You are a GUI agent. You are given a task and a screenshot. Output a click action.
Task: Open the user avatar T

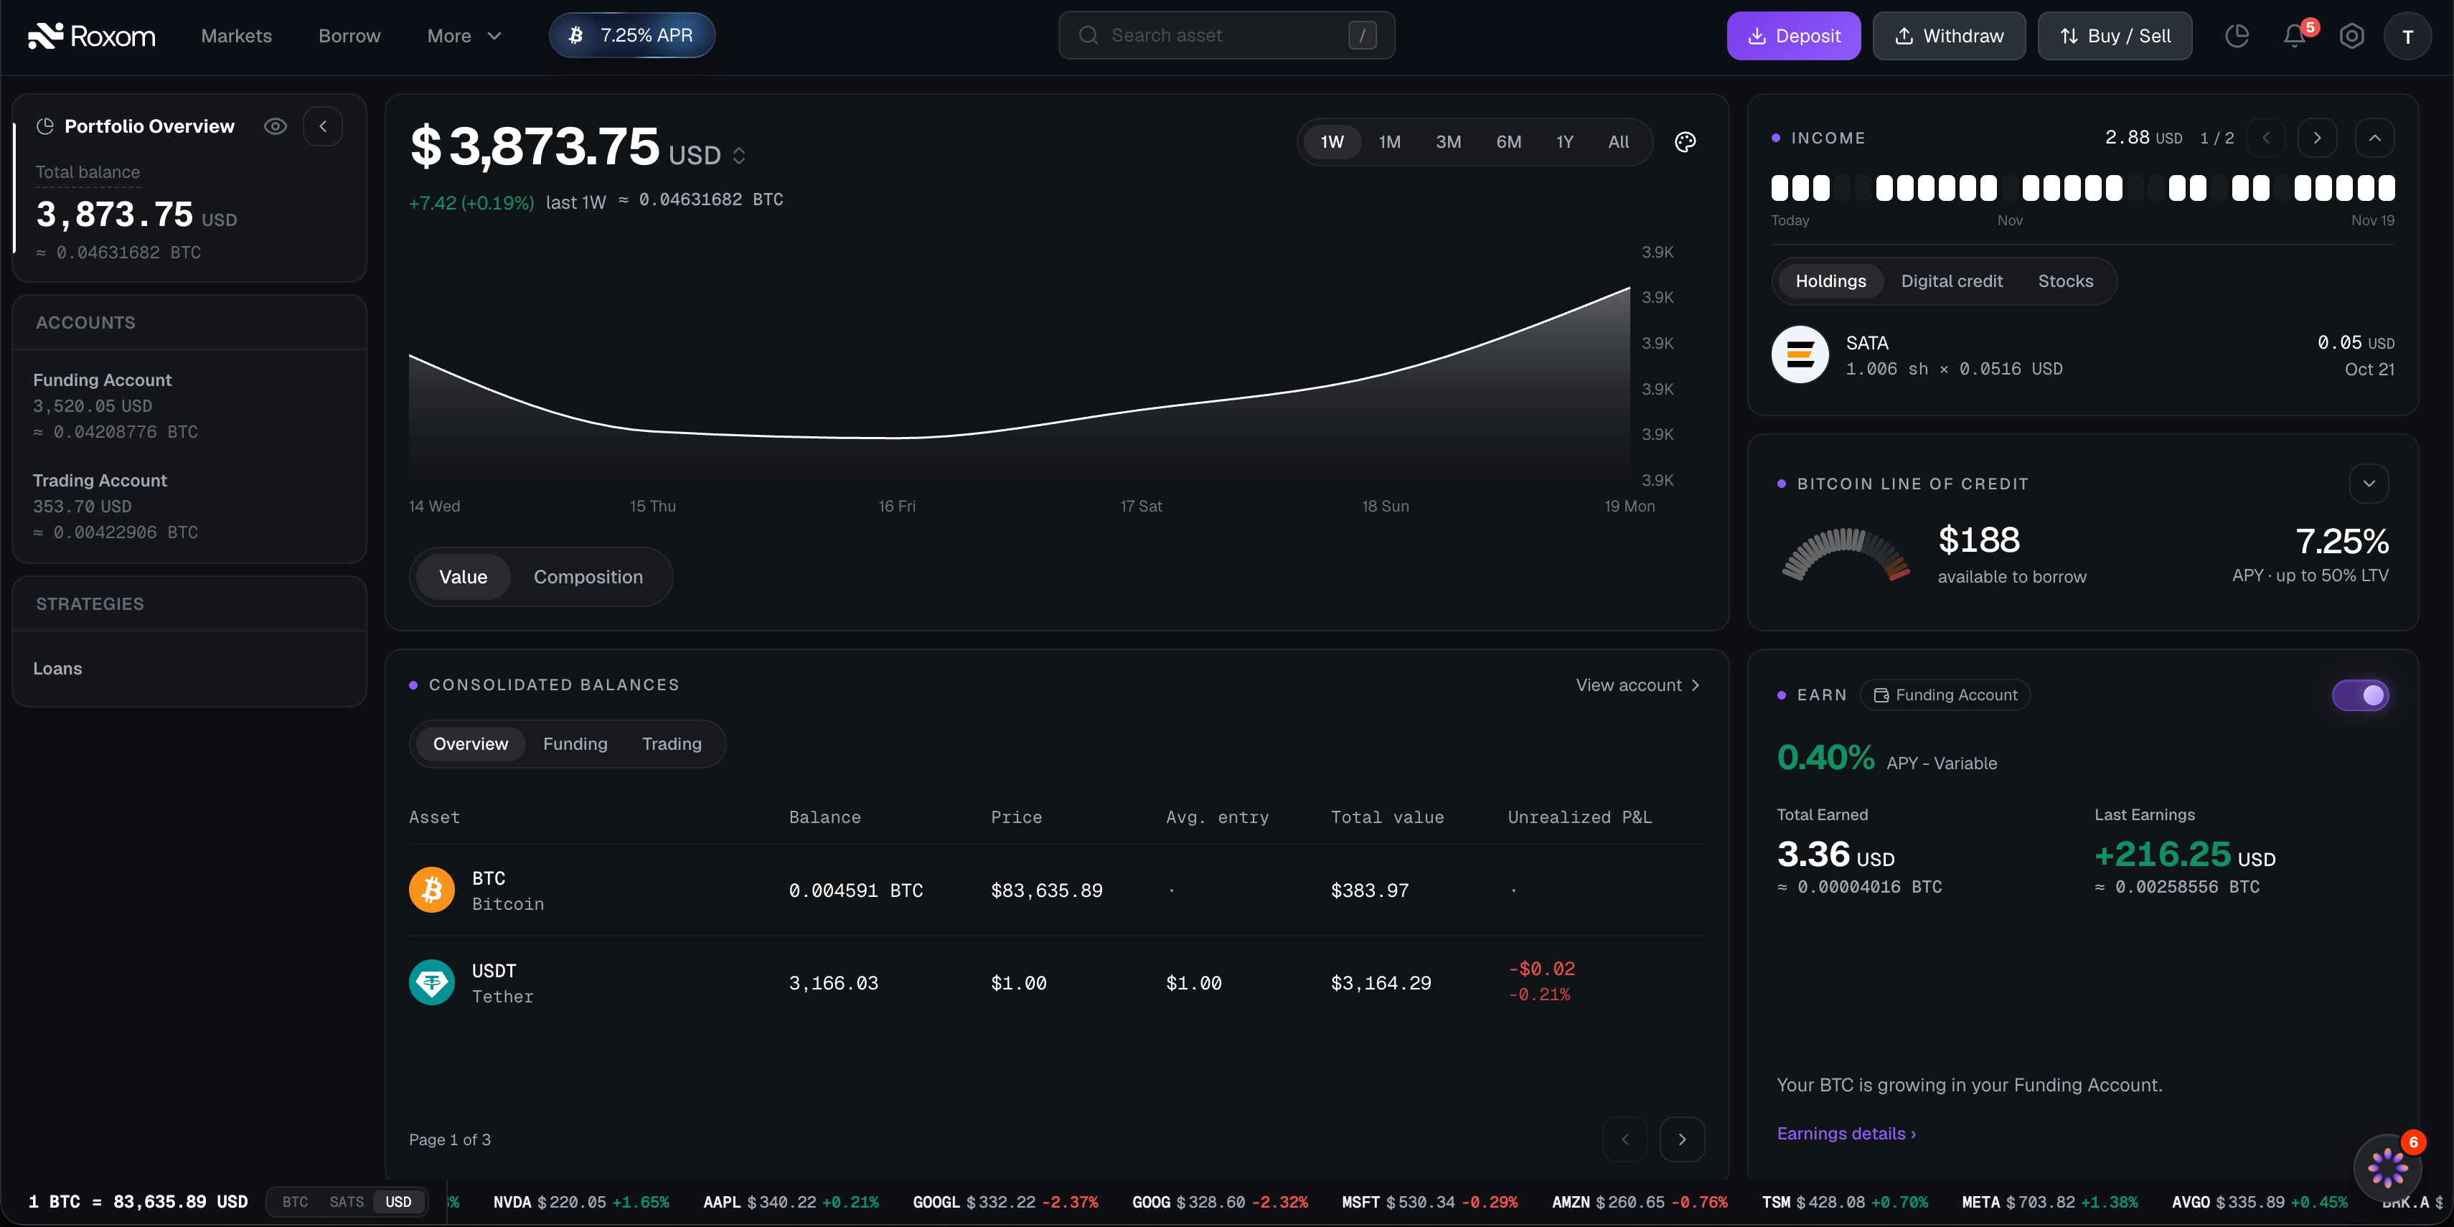click(2407, 36)
